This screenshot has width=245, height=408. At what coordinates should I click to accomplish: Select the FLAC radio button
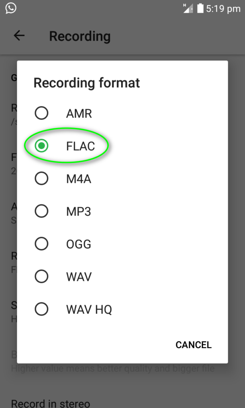[41, 146]
